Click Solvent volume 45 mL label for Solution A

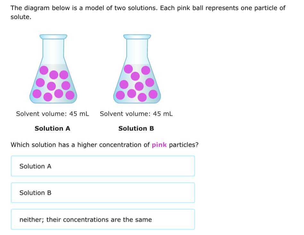(x=53, y=114)
